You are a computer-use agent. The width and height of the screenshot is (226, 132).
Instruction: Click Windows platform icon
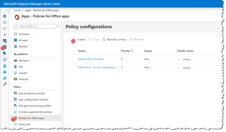tap(15, 60)
